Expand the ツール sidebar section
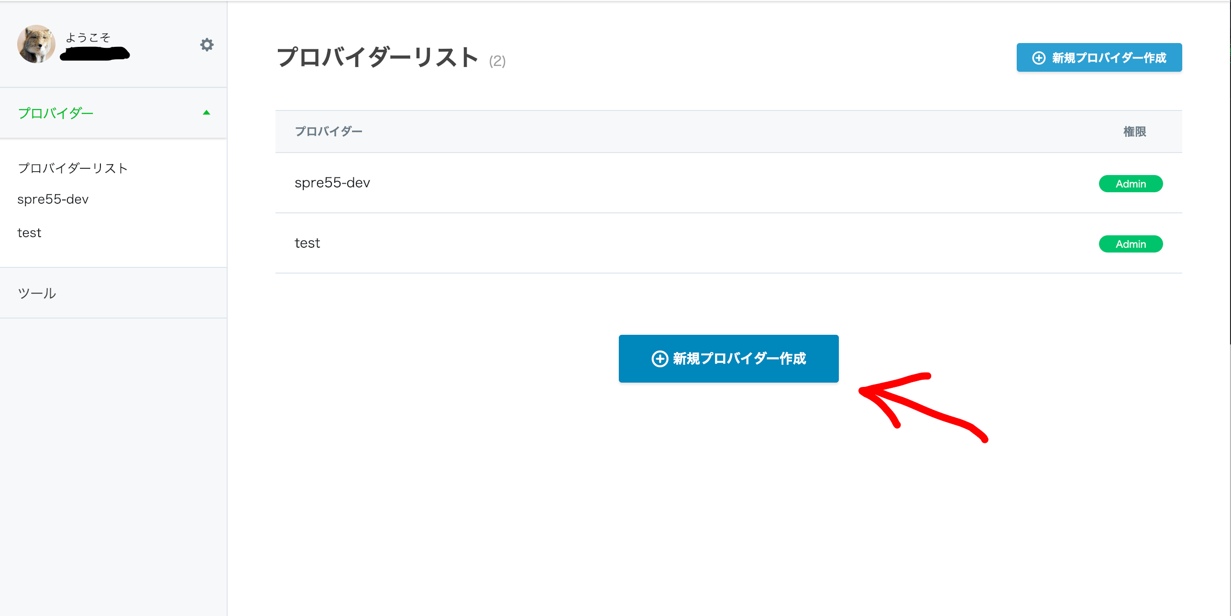Image resolution: width=1231 pixels, height=616 pixels. tap(37, 293)
